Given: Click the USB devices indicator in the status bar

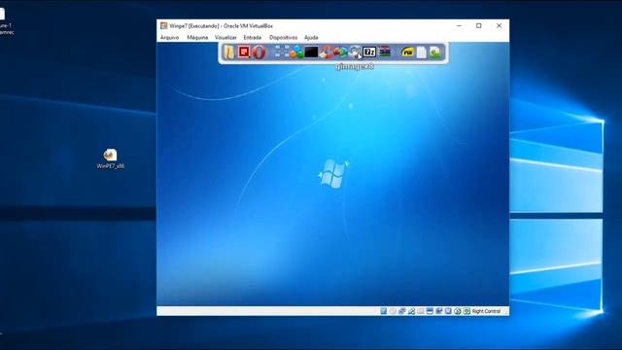Looking at the screenshot, I should click(x=411, y=311).
